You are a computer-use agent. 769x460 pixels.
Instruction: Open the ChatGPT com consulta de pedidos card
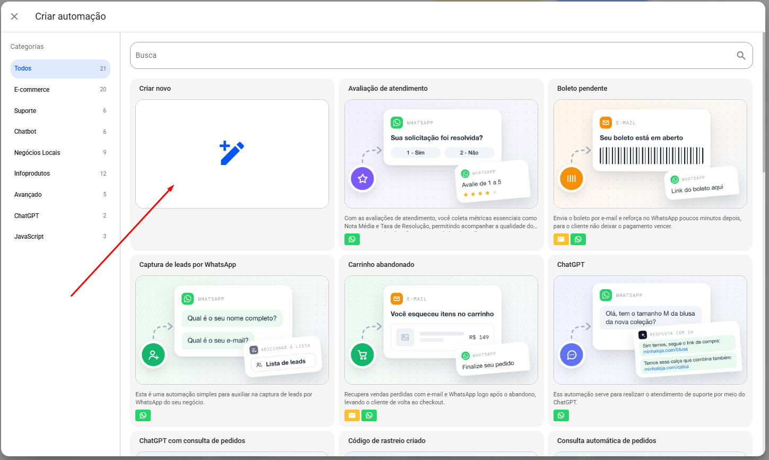pyautogui.click(x=232, y=444)
